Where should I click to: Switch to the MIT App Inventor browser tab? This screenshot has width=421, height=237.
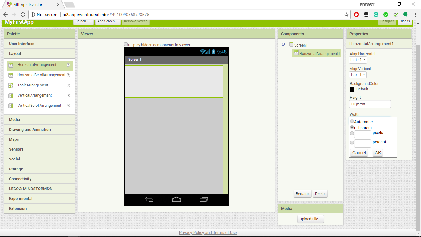32,5
